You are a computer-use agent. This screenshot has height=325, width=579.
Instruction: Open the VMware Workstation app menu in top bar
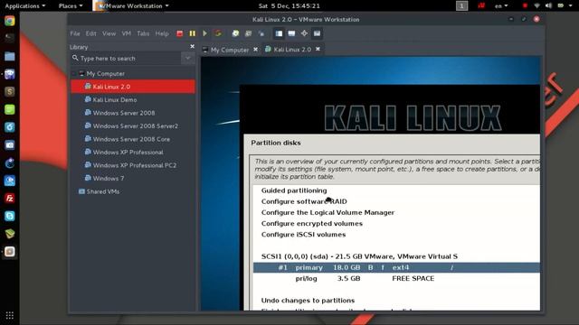131,6
